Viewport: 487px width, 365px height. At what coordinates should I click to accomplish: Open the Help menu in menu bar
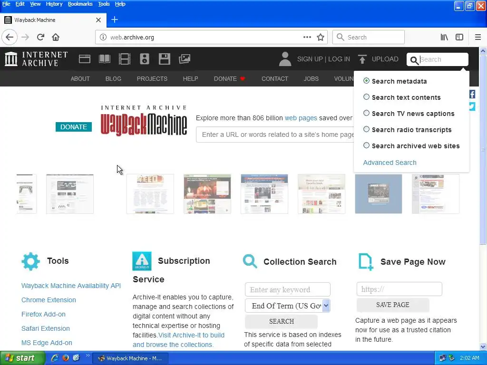click(120, 4)
